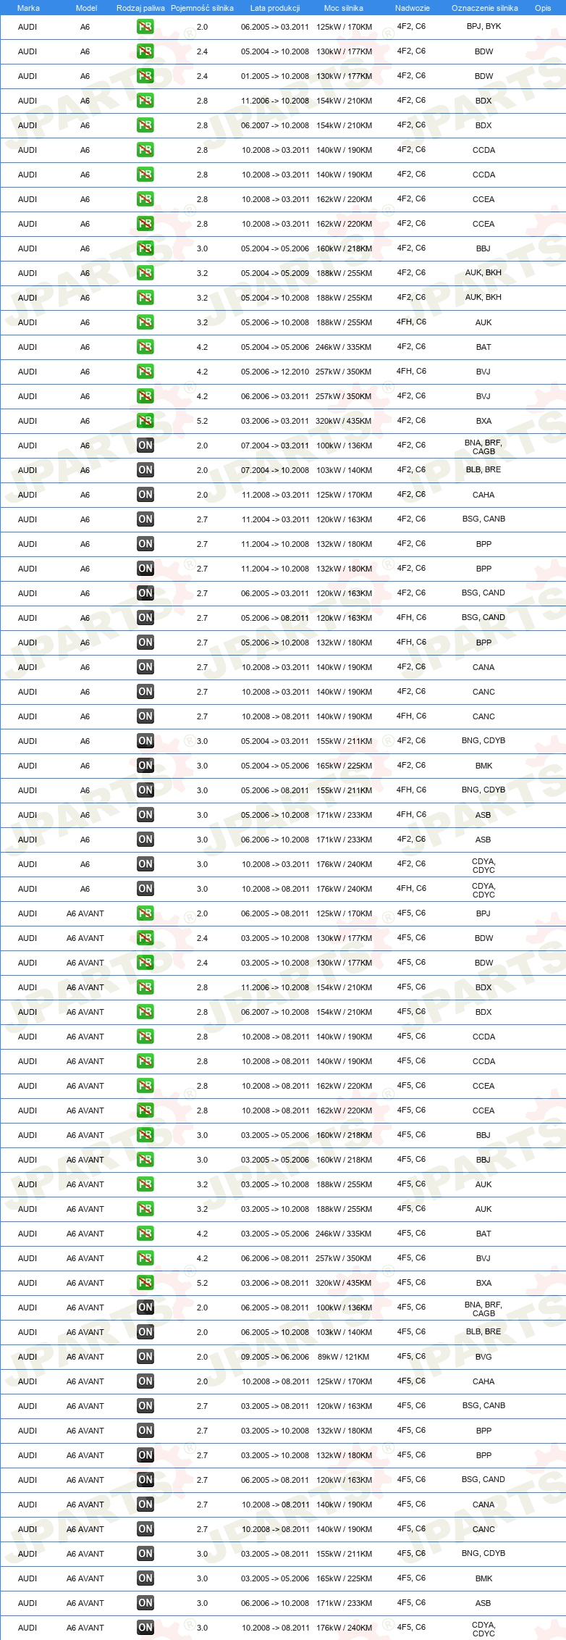Click 05.2004 -> 05.2009 production years cell
The image size is (566, 1640).
(x=275, y=273)
